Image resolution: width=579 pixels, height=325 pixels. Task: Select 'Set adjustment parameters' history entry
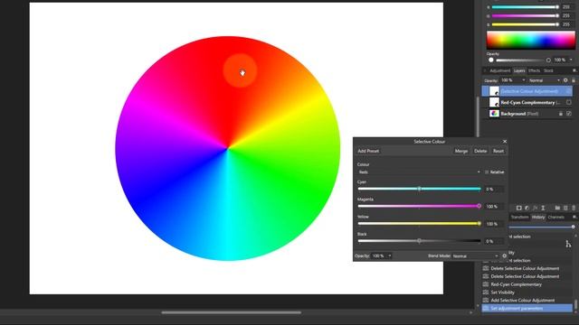pyautogui.click(x=527, y=308)
